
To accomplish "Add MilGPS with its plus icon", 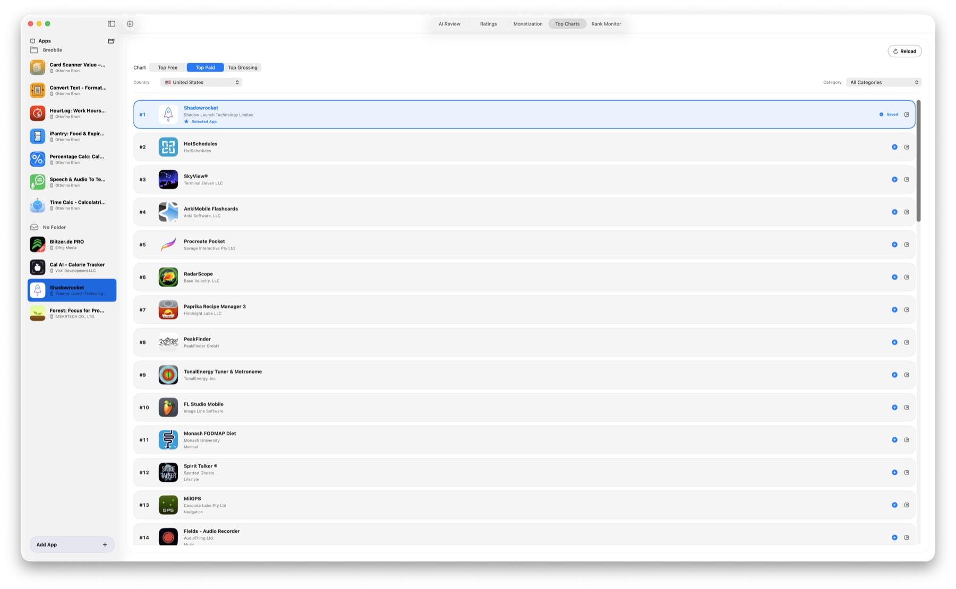I will coord(894,505).
